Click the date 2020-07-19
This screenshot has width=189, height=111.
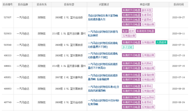(179, 56)
